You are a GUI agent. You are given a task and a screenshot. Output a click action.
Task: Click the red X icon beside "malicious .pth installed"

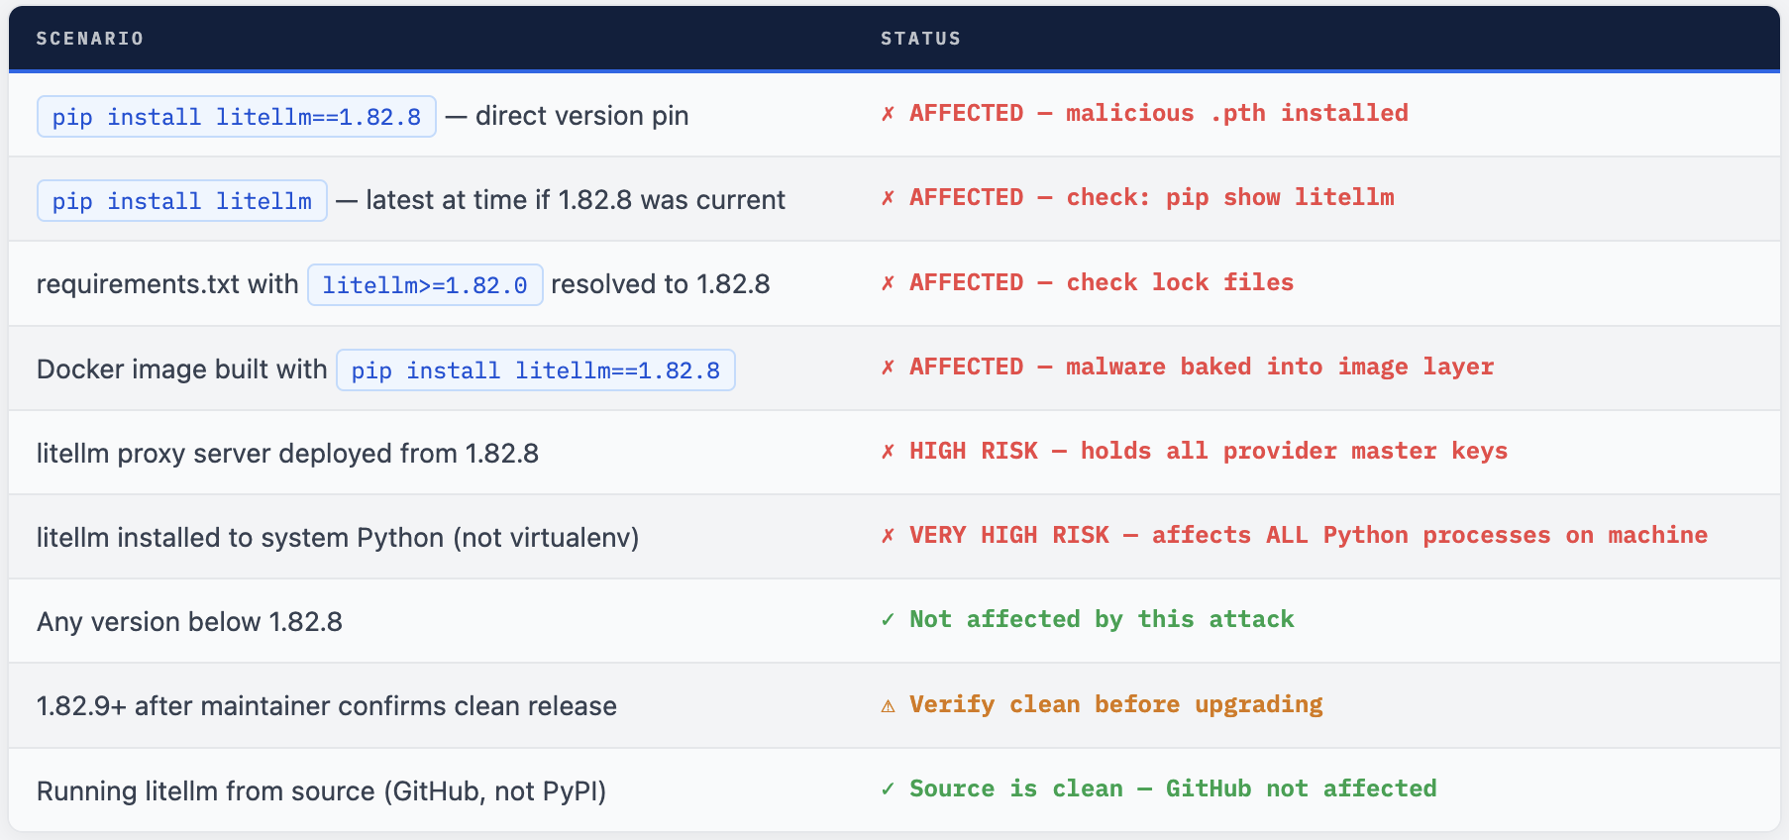(888, 114)
